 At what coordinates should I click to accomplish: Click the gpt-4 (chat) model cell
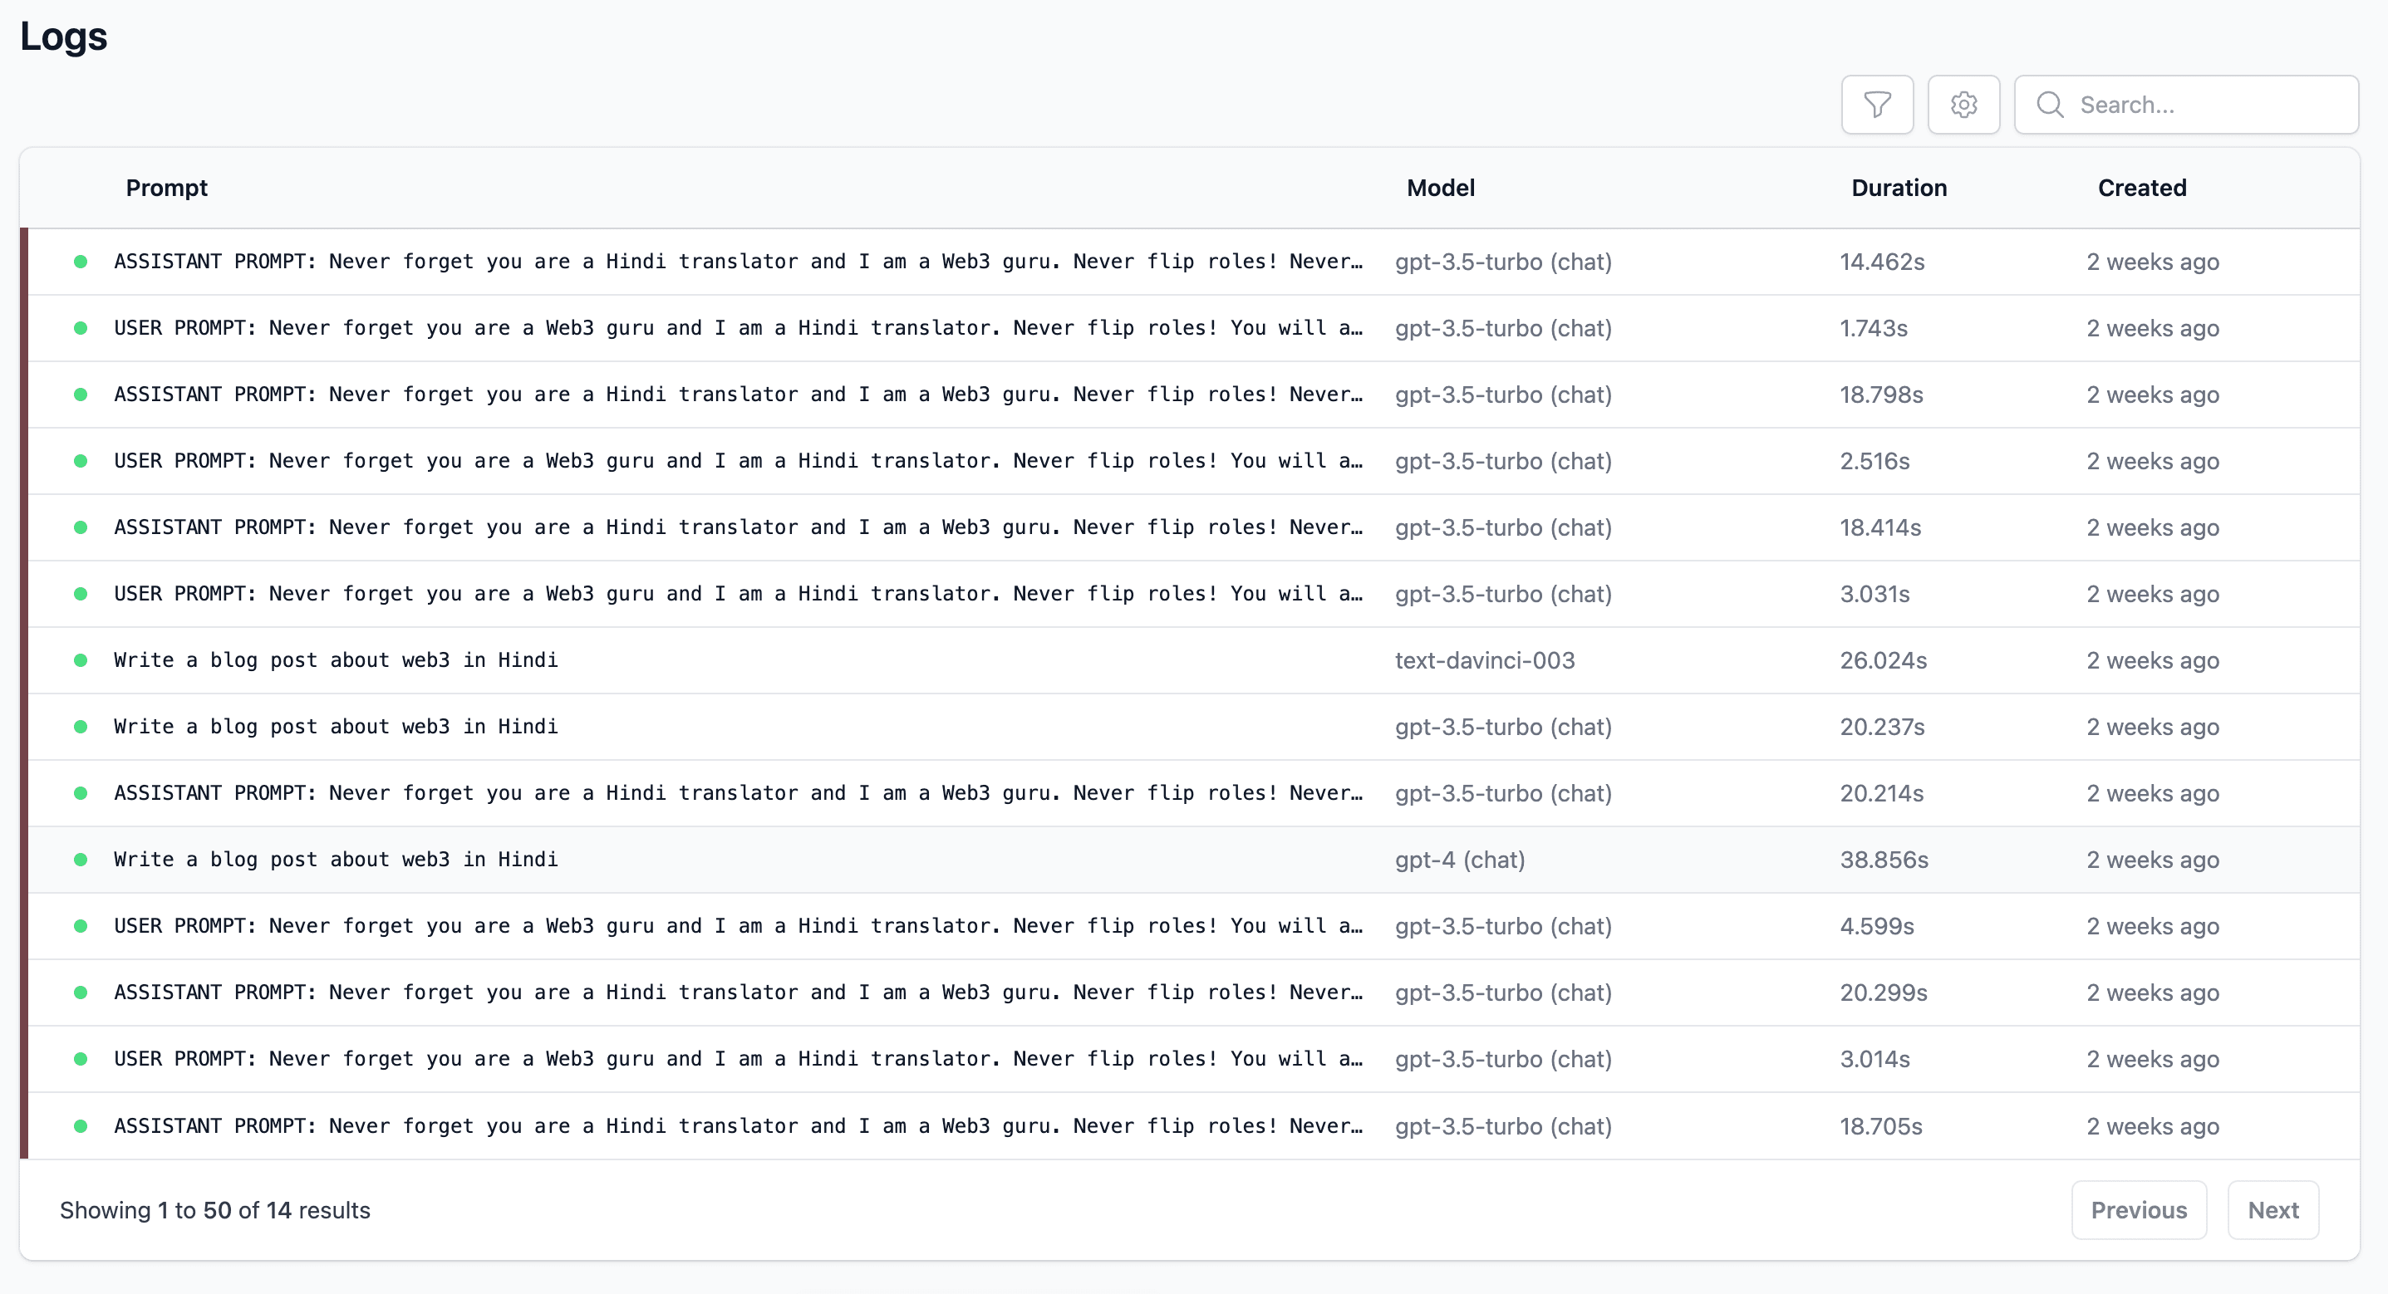click(1460, 860)
